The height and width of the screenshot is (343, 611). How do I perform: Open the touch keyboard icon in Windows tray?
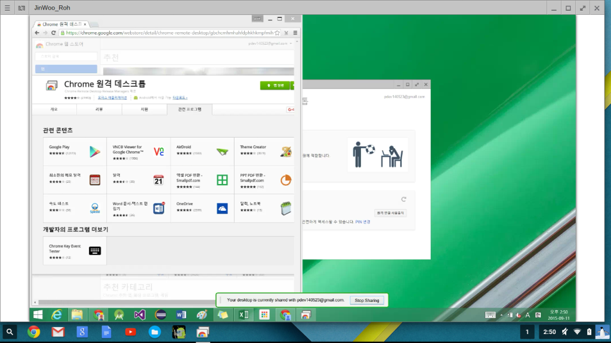(x=490, y=315)
